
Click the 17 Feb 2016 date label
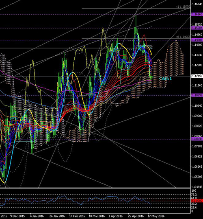[77, 216]
